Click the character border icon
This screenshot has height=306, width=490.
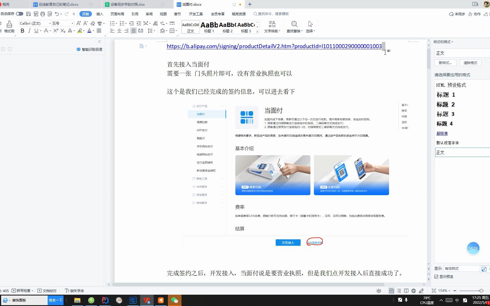click(x=99, y=31)
